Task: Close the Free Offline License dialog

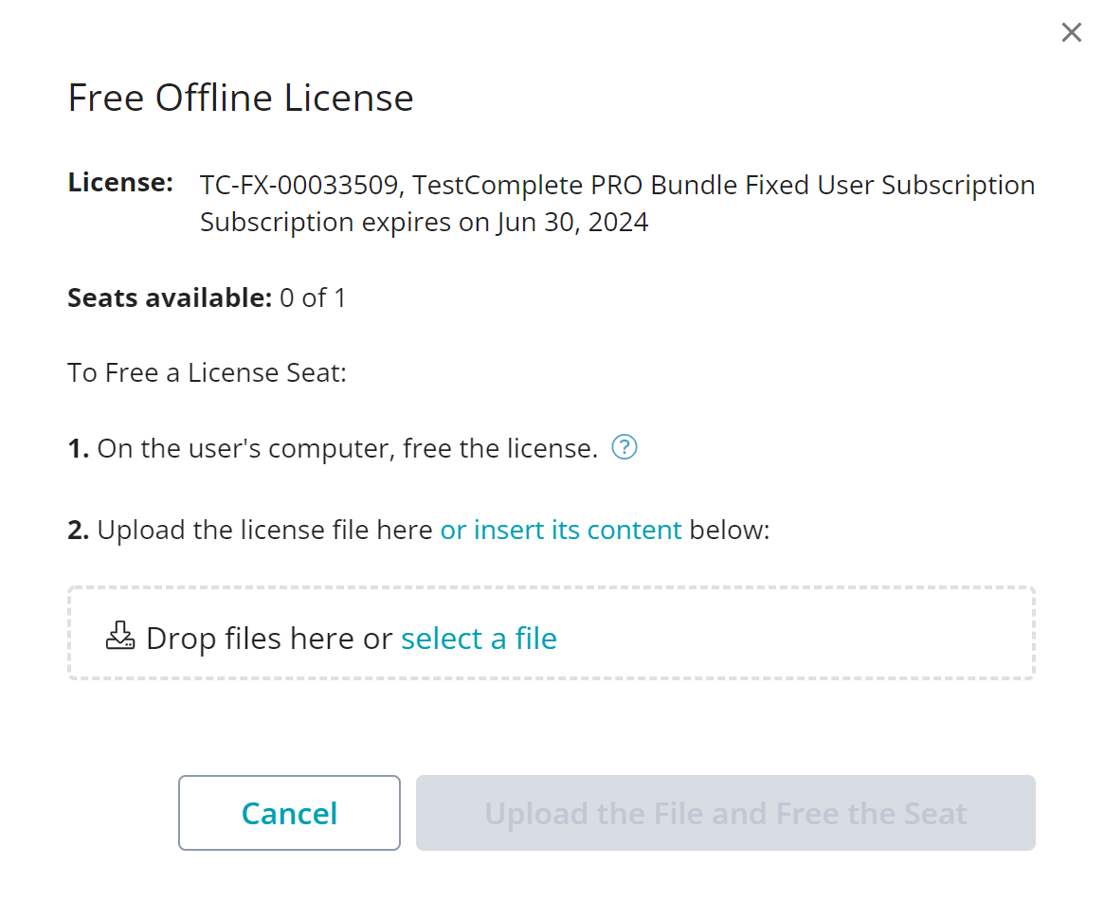Action: tap(1071, 31)
